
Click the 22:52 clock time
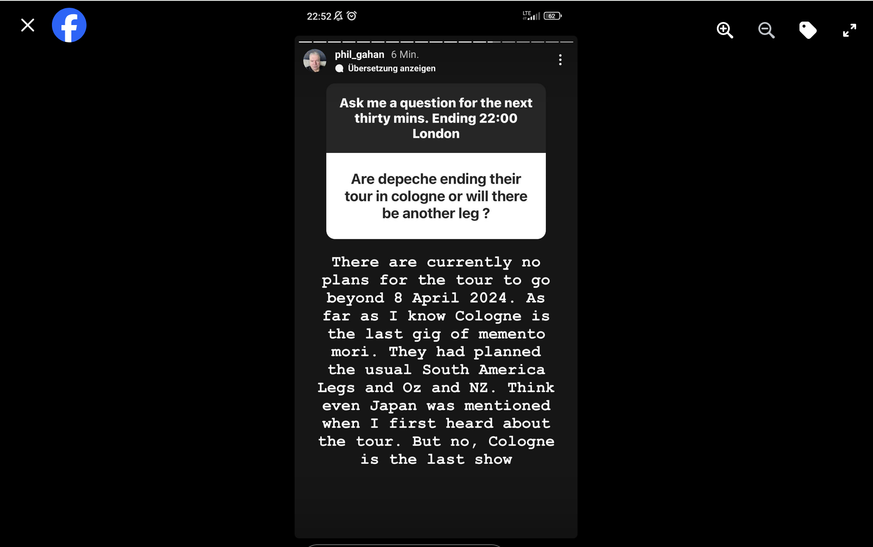coord(319,16)
